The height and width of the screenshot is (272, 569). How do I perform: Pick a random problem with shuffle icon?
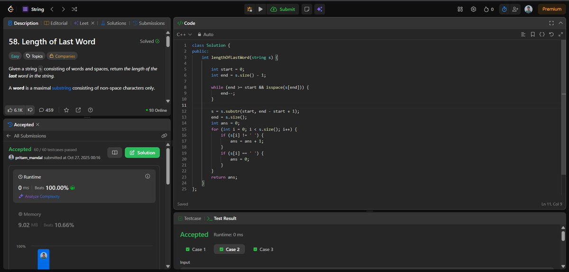click(74, 9)
